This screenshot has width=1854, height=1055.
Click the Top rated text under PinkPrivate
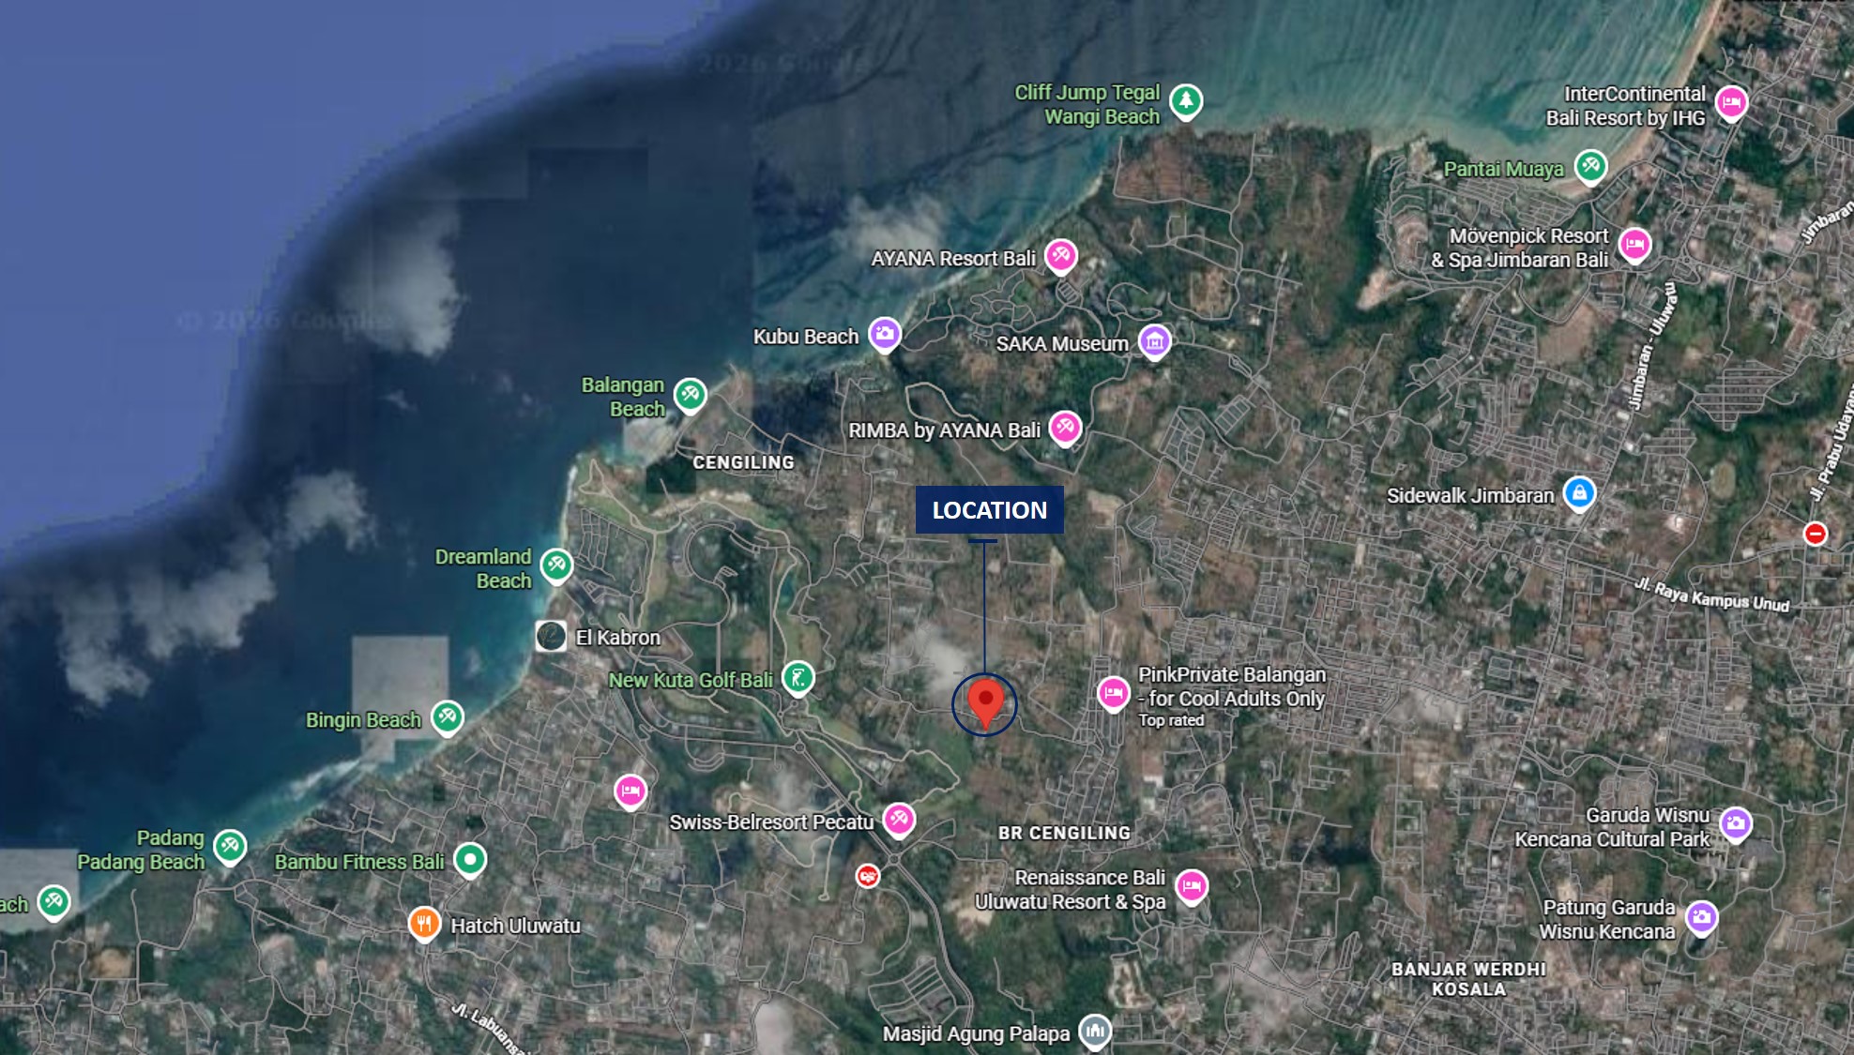pos(1171,720)
